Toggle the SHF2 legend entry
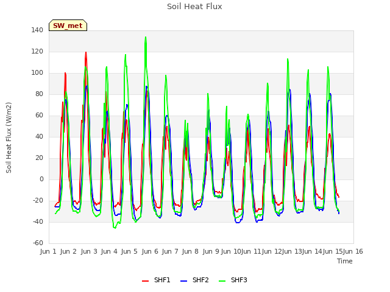The width and height of the screenshot is (390, 292). pos(194,280)
